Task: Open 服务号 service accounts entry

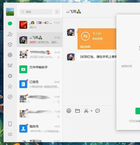Action: 40,128
